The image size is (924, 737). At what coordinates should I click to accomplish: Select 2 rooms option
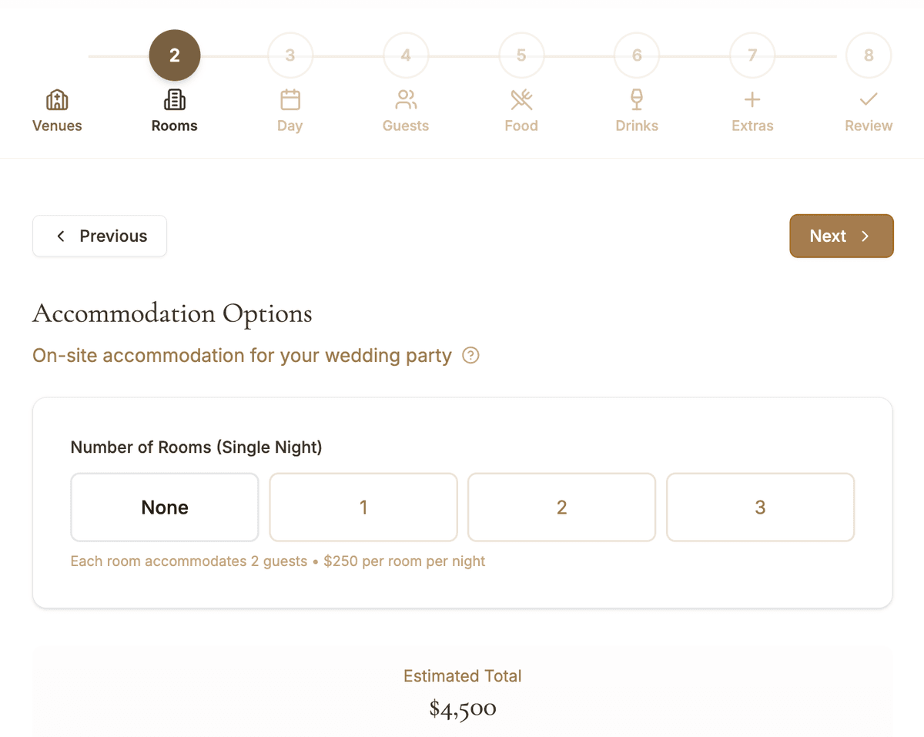tap(561, 507)
